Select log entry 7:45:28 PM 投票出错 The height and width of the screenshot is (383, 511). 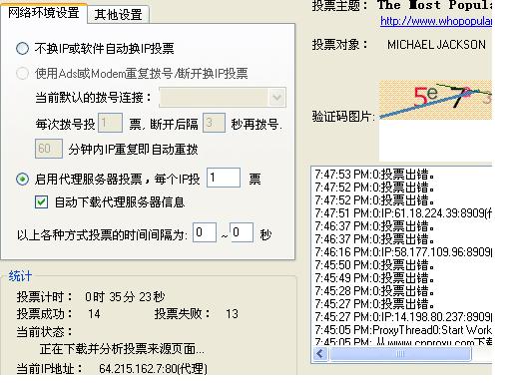click(x=374, y=291)
